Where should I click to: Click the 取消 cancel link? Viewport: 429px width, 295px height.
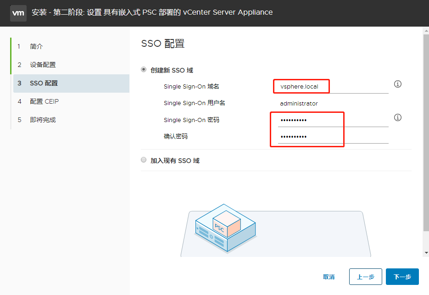[x=329, y=277]
